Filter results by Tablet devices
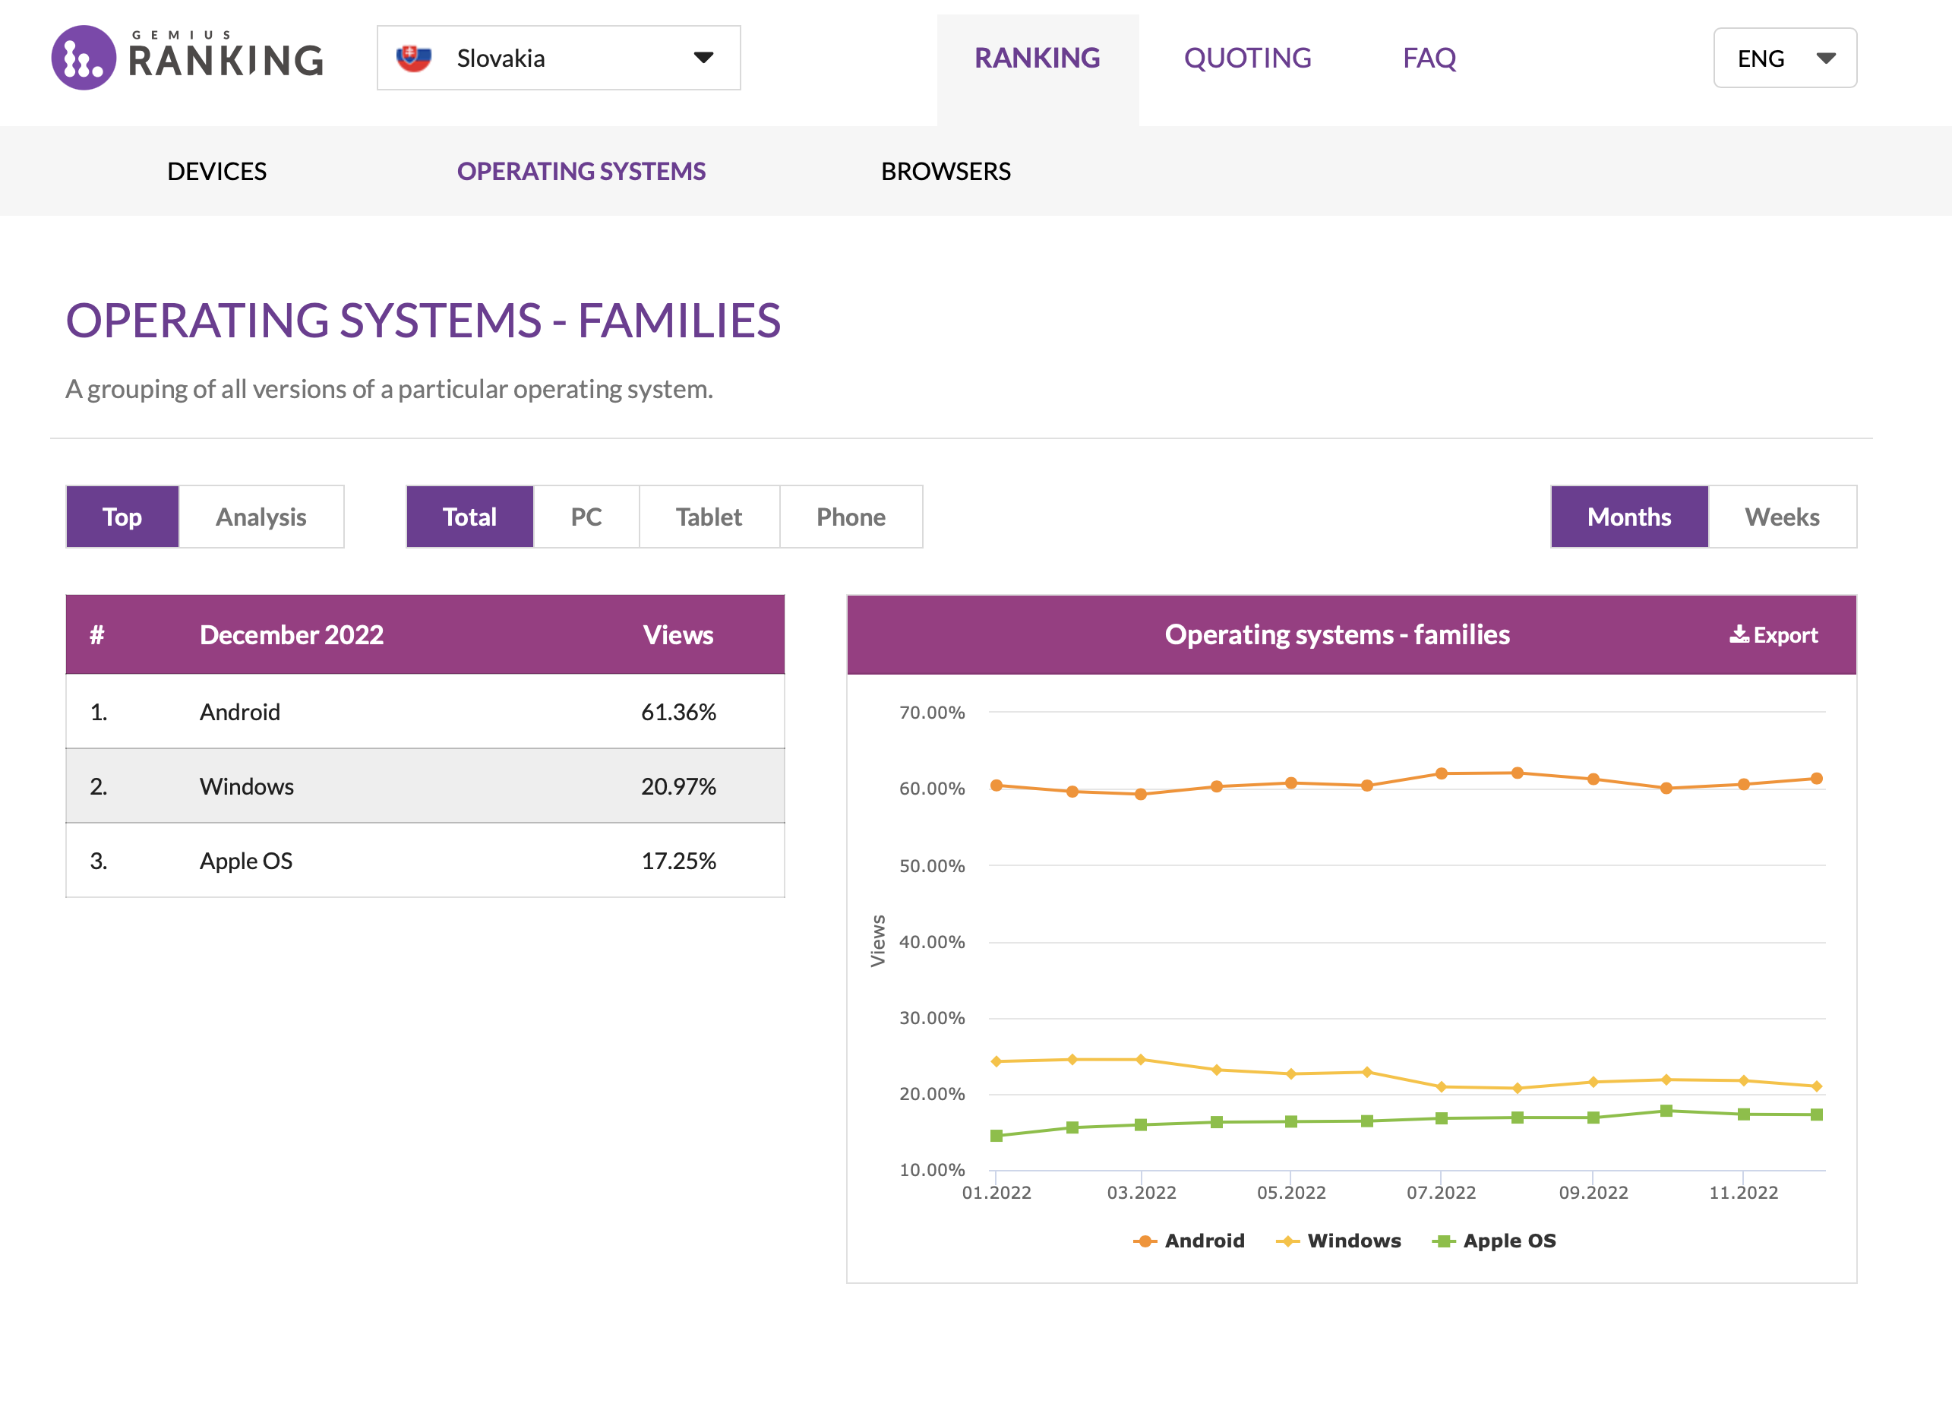This screenshot has height=1410, width=1952. pos(709,517)
